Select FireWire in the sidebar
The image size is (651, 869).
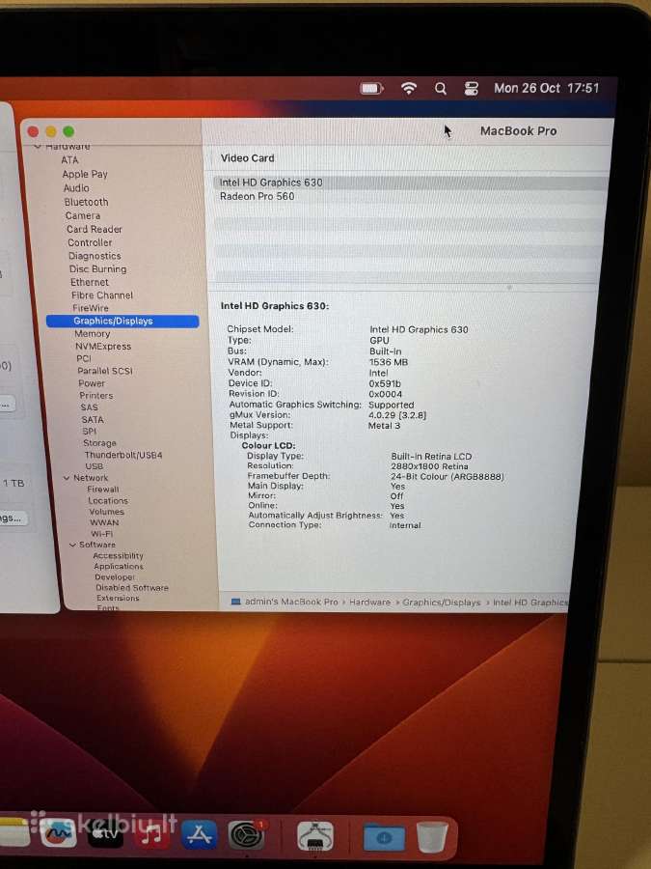[91, 308]
